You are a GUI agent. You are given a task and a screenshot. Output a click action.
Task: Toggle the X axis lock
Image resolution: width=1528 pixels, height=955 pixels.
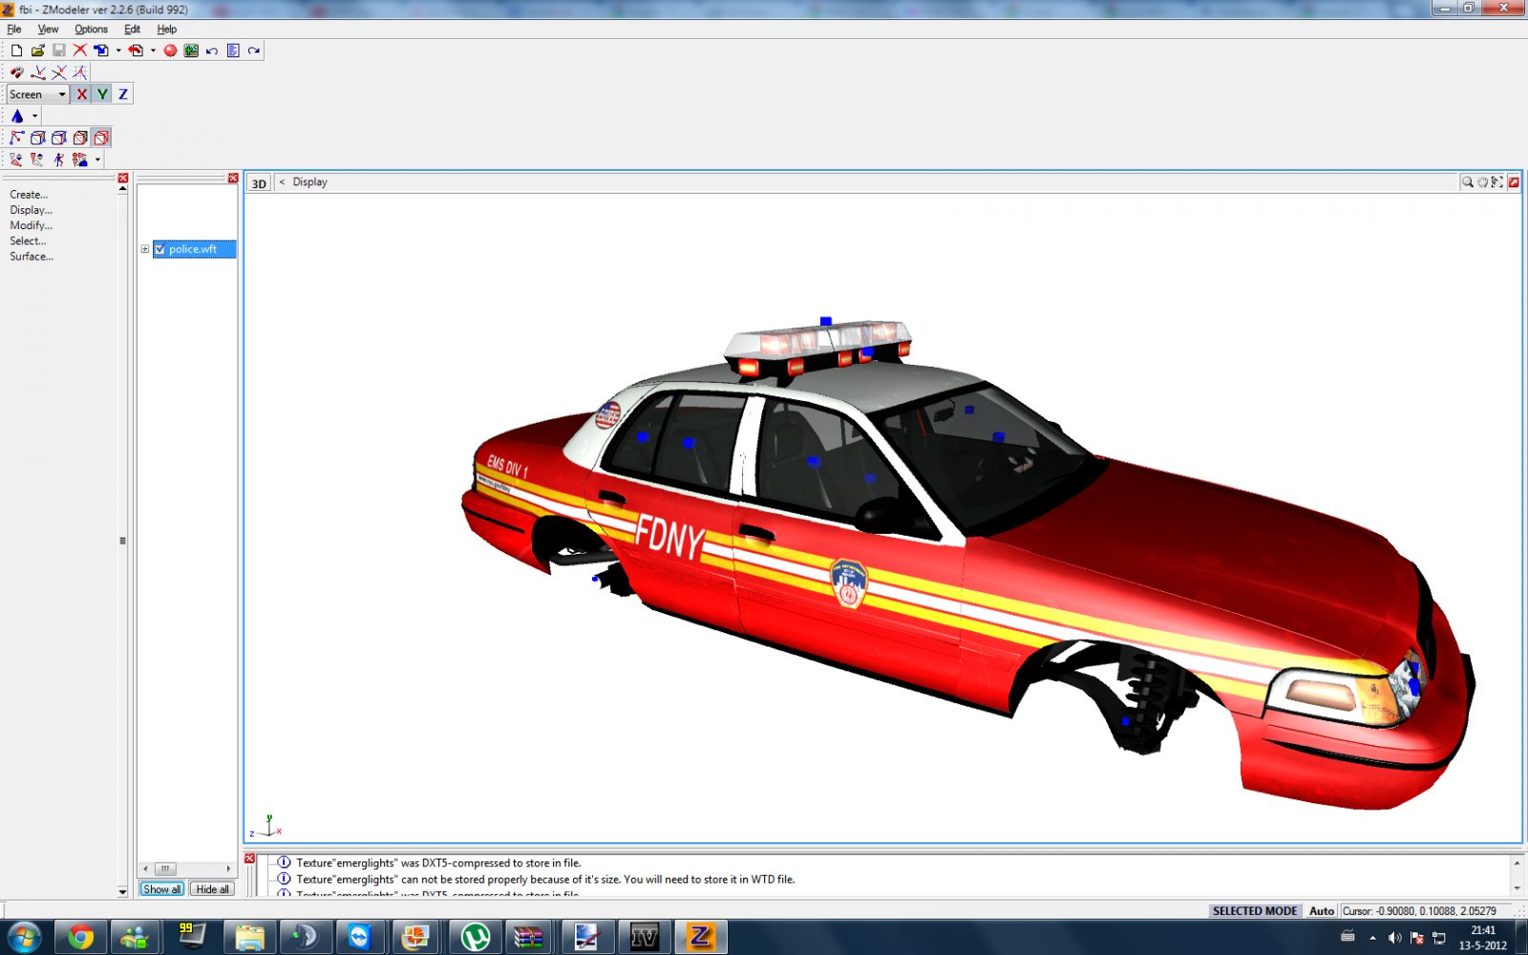coord(81,94)
